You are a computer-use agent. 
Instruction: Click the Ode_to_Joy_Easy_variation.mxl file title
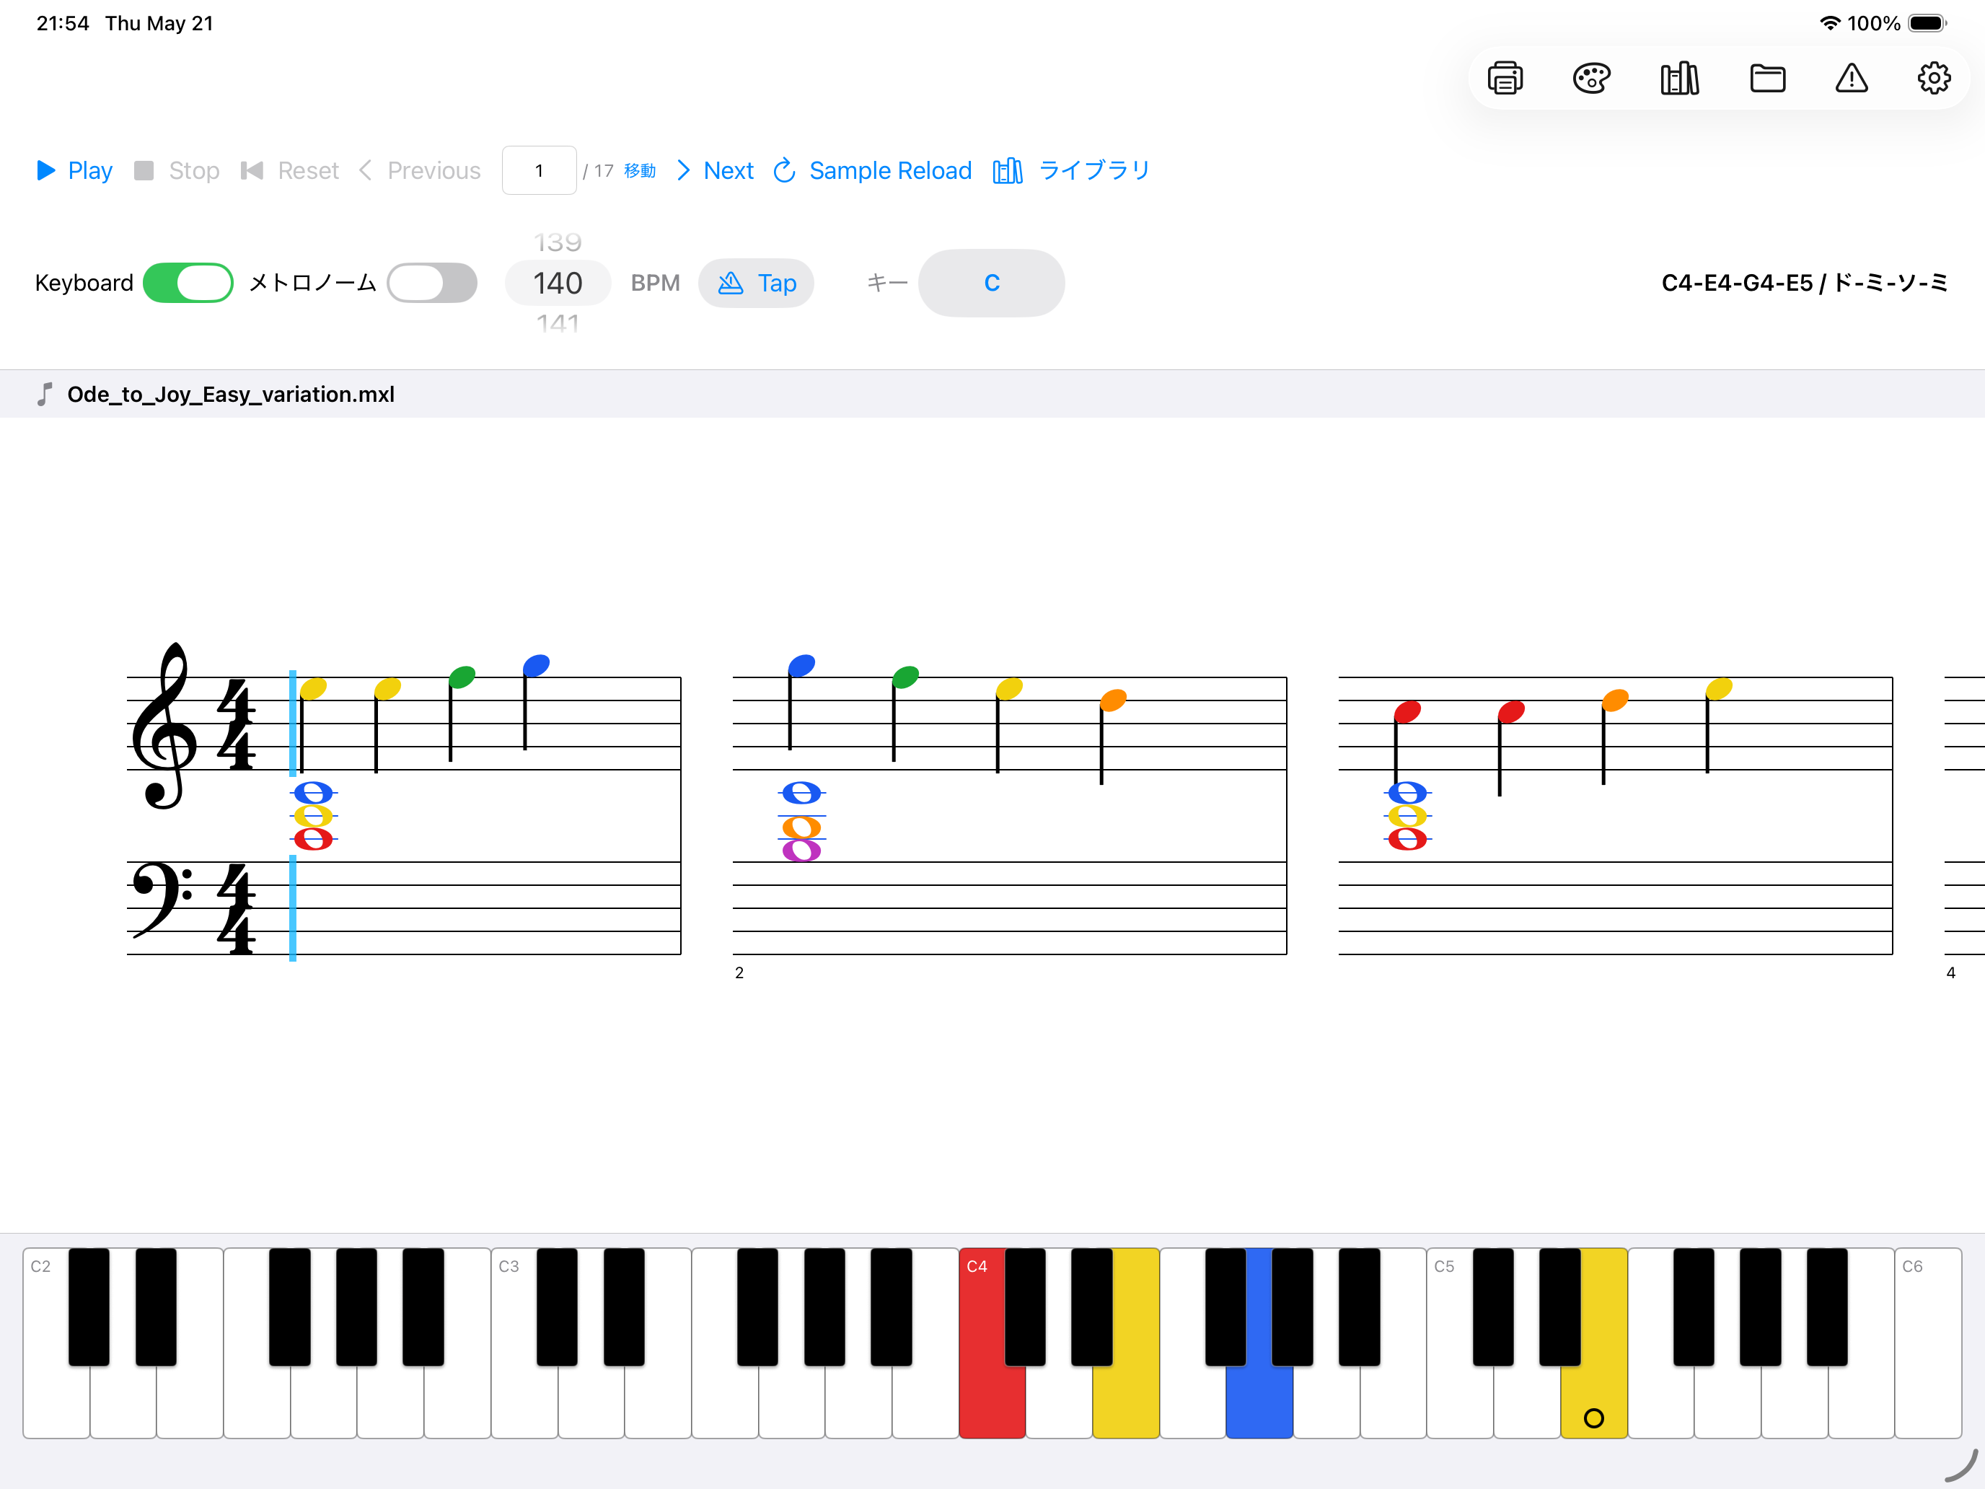[x=231, y=394]
